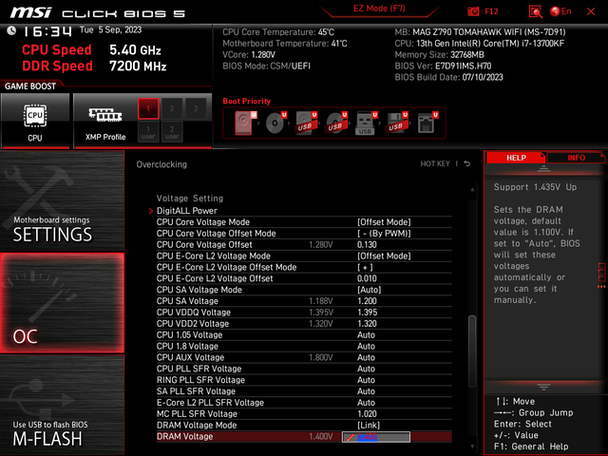Expand the side panel arrows on right edge
This screenshot has width=608, height=456.
click(x=601, y=287)
